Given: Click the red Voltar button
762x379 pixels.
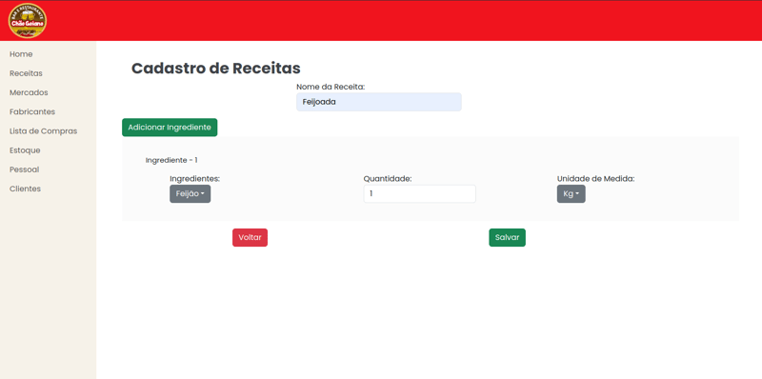Looking at the screenshot, I should (x=250, y=238).
